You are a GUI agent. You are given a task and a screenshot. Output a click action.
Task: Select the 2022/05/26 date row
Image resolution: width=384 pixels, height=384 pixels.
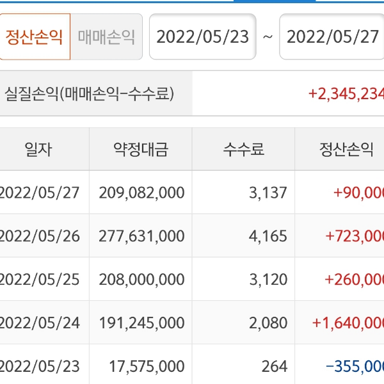tap(40, 236)
